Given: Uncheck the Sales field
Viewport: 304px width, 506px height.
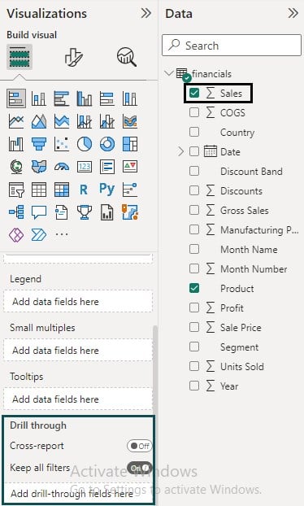Looking at the screenshot, I should [194, 94].
